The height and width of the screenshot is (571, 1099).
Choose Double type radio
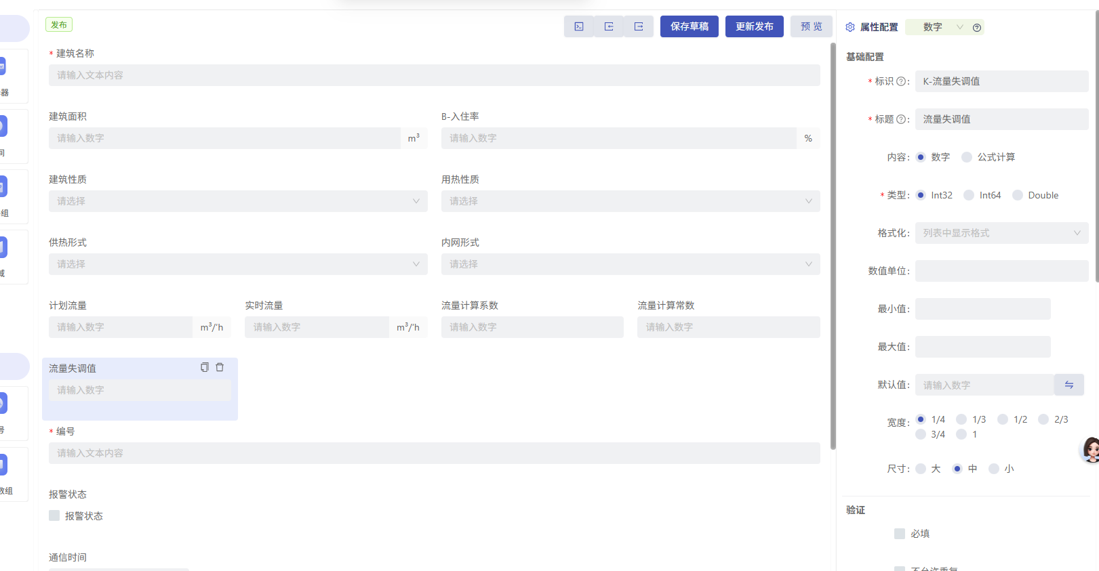[x=1018, y=195]
